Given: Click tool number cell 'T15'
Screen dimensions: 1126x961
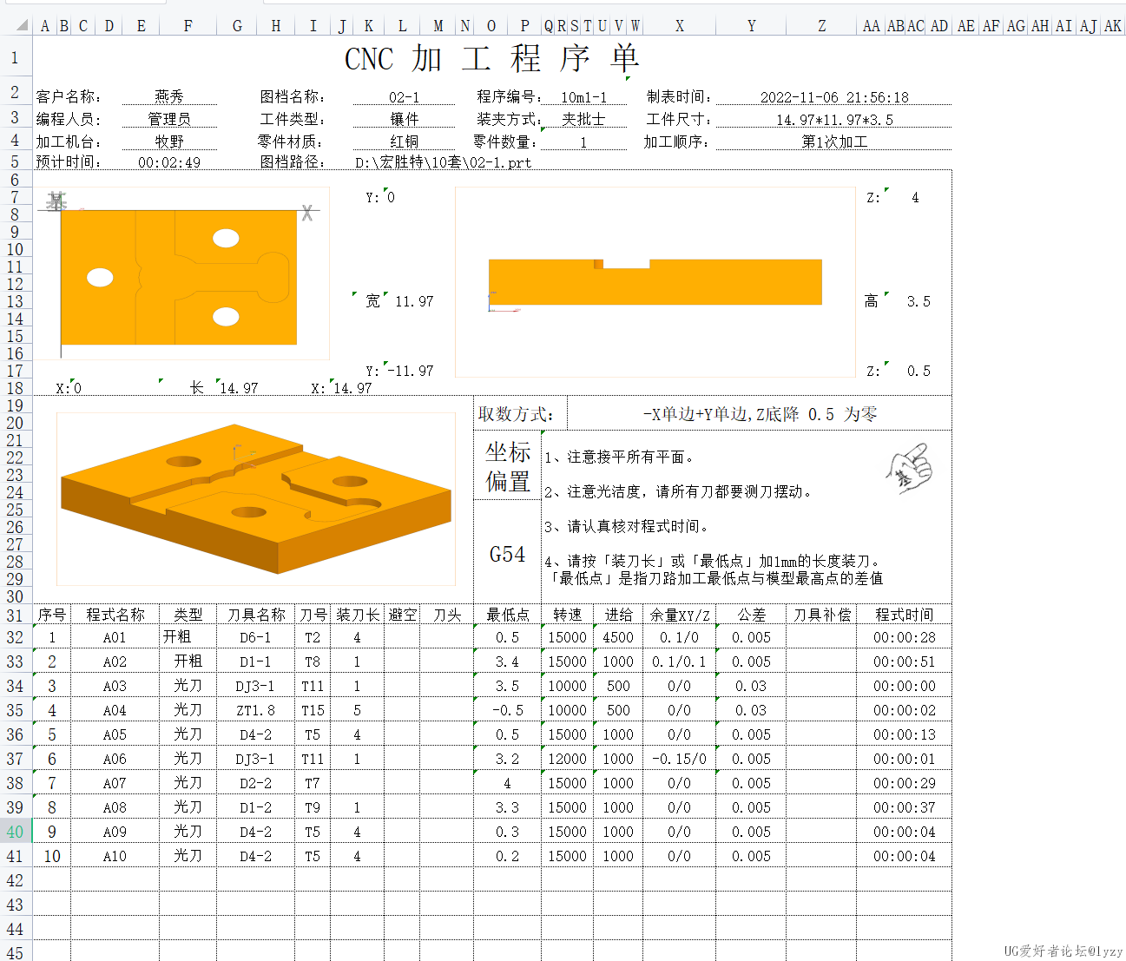Looking at the screenshot, I should click(313, 710).
